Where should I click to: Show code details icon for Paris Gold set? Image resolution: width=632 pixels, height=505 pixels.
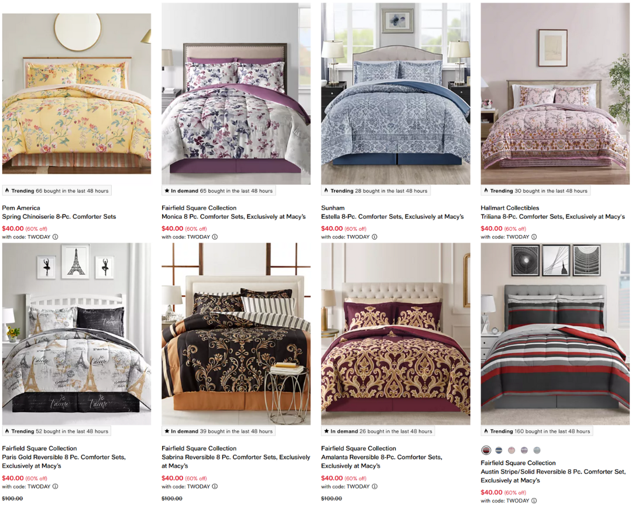click(x=55, y=486)
